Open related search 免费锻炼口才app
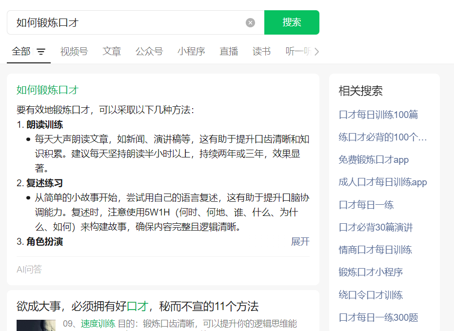Viewport: 454px width, 331px height. 374,160
